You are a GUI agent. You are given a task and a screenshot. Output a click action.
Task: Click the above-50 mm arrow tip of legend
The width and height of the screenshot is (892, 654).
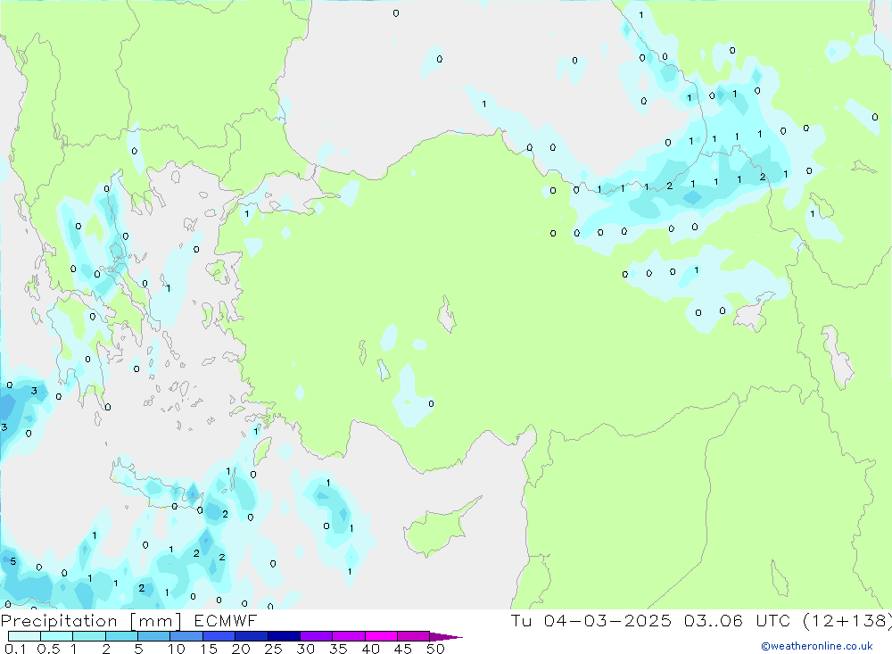tap(447, 636)
